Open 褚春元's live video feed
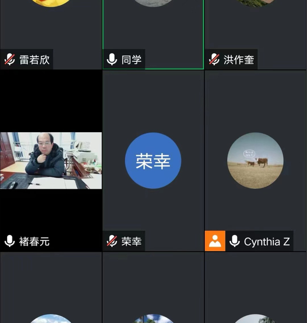 click(x=51, y=161)
